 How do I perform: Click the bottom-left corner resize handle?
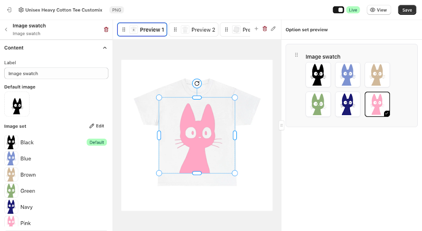pos(159,173)
